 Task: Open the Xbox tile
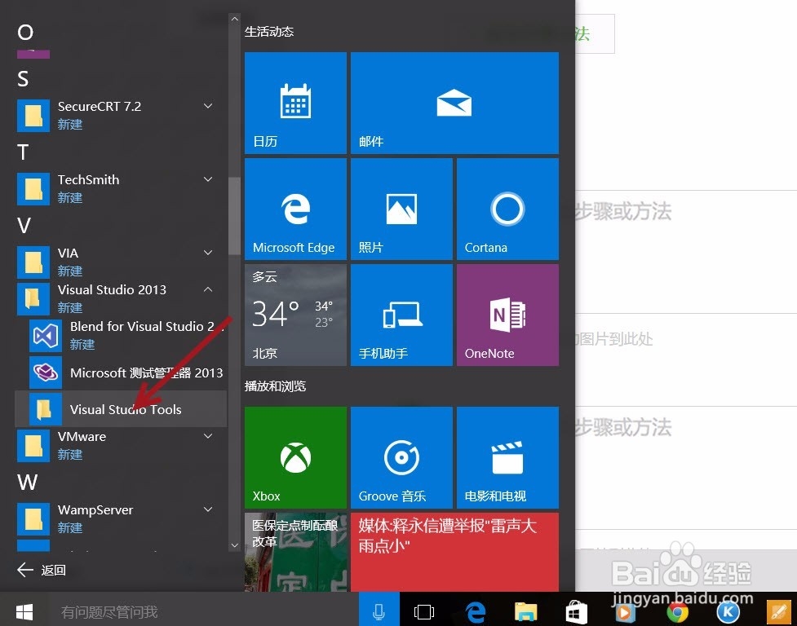tap(295, 457)
